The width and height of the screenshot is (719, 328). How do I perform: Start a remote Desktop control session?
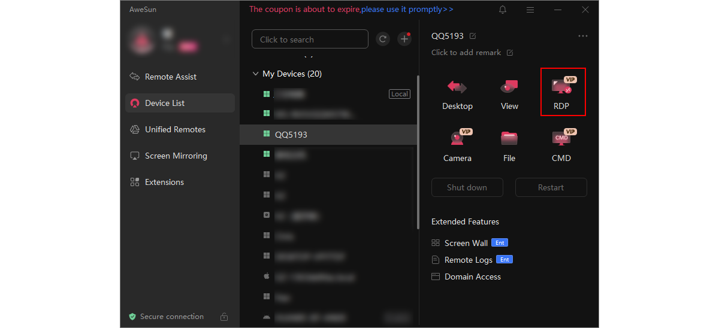457,95
